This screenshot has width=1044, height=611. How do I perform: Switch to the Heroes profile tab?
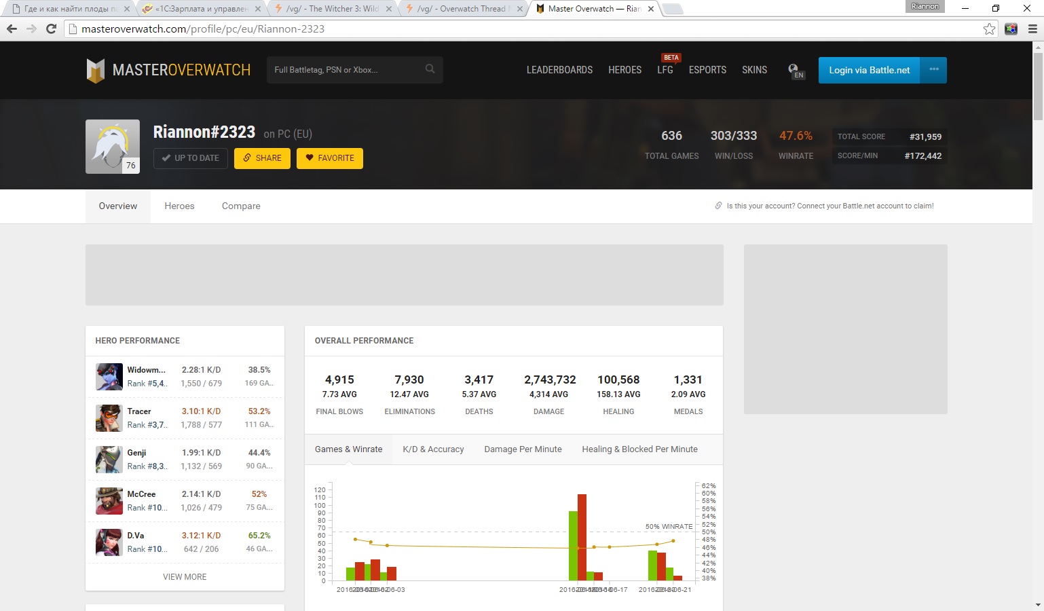[x=179, y=206]
